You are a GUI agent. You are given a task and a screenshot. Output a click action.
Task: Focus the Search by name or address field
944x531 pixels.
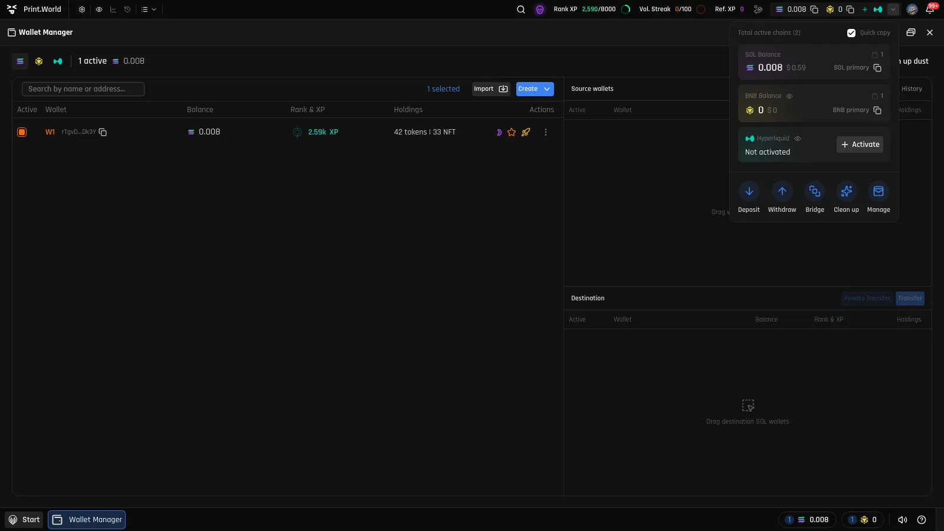(x=83, y=89)
